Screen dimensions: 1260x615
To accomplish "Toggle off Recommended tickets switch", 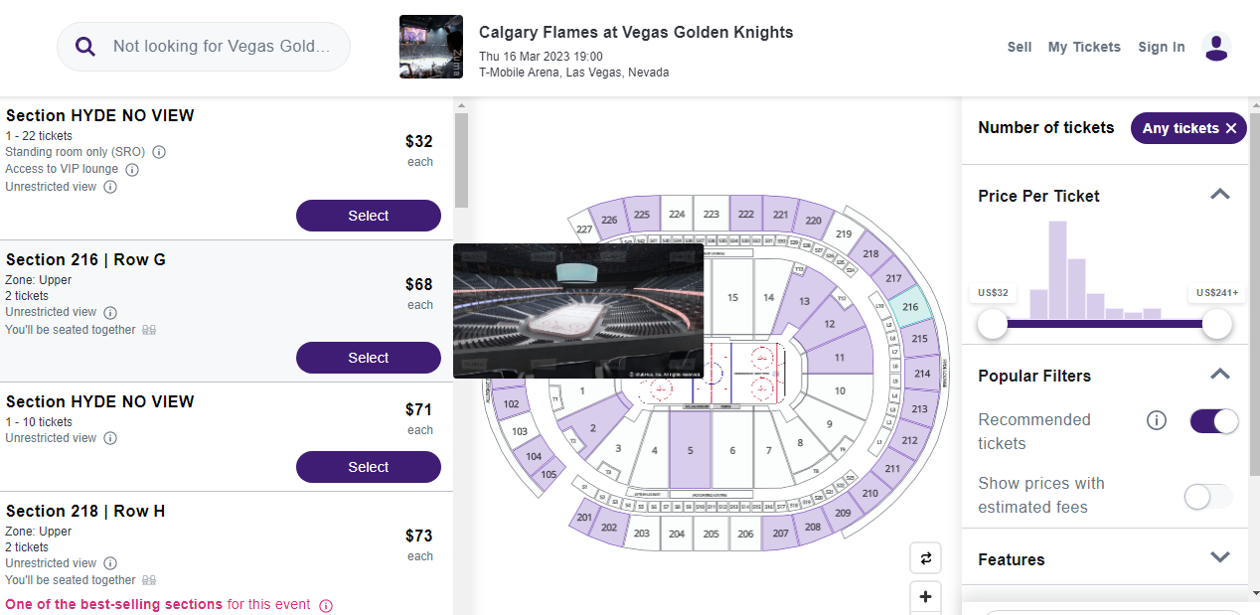I will click(1214, 420).
